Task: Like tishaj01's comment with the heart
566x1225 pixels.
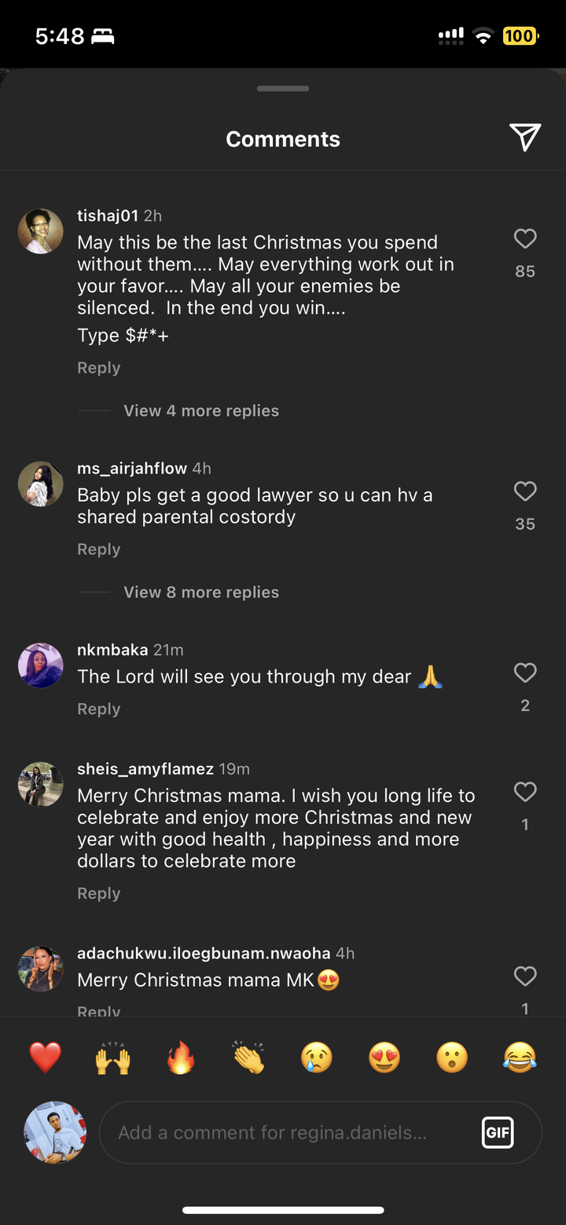Action: tap(524, 238)
